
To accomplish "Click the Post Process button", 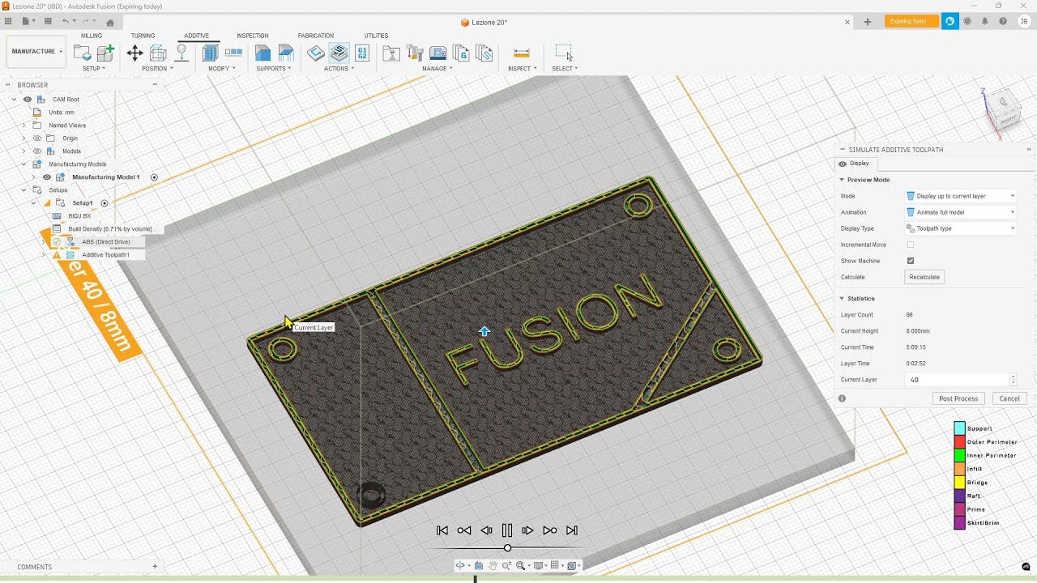I will point(958,398).
